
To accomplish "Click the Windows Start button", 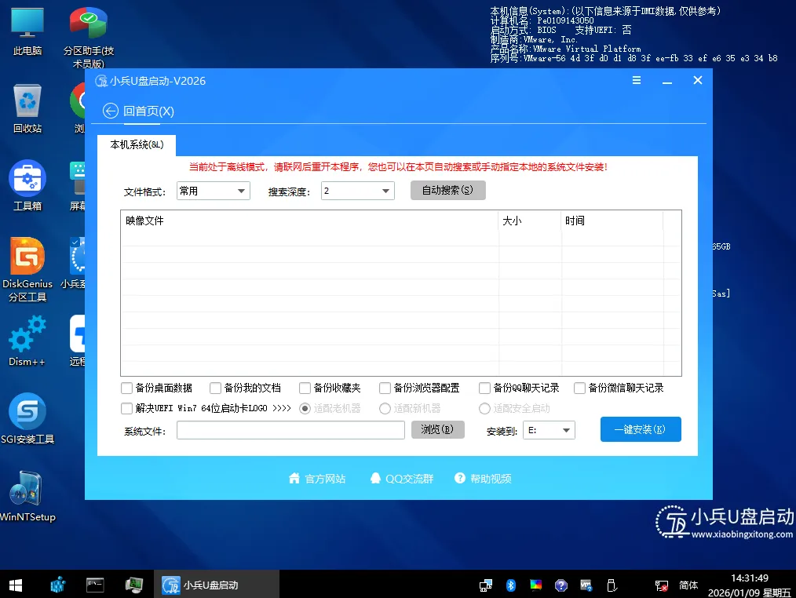I will (x=15, y=585).
